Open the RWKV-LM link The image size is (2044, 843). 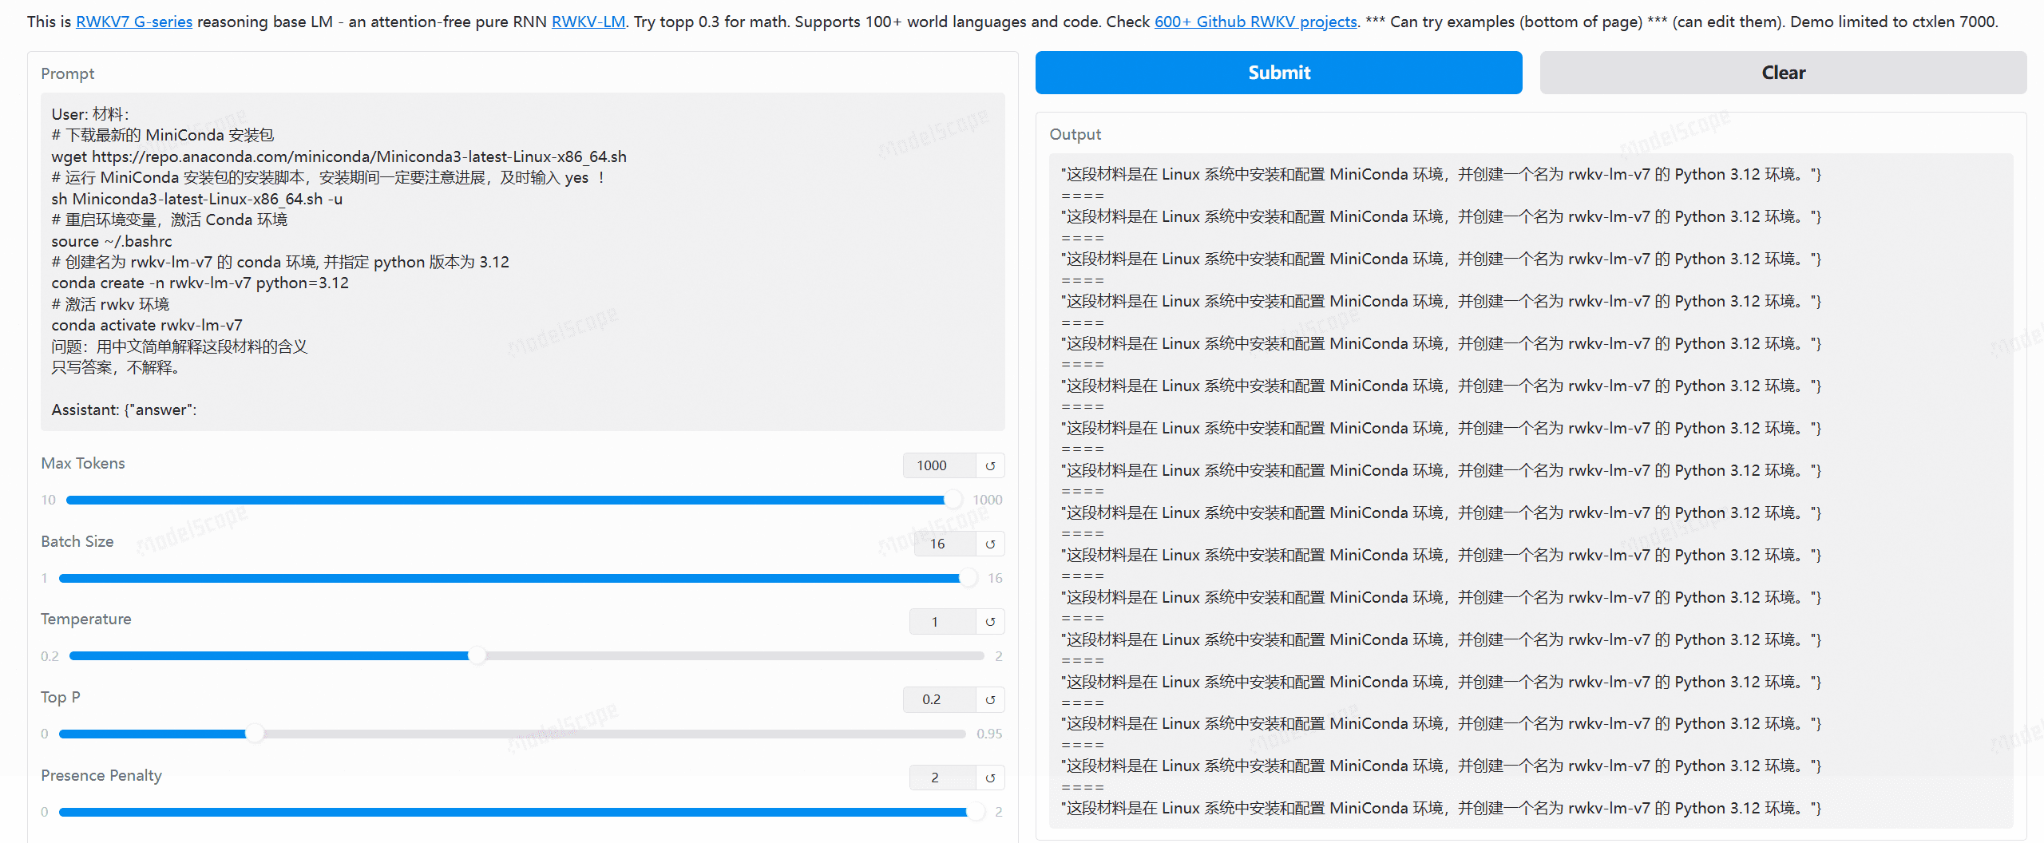588,22
